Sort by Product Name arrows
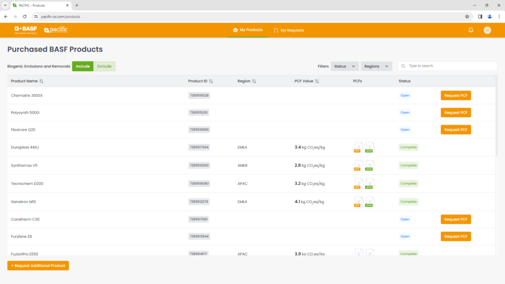The width and height of the screenshot is (505, 284). [41, 81]
